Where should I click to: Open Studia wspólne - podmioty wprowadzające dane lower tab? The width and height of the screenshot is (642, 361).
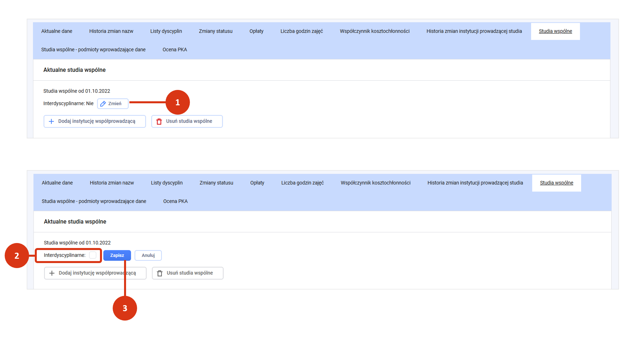(94, 201)
